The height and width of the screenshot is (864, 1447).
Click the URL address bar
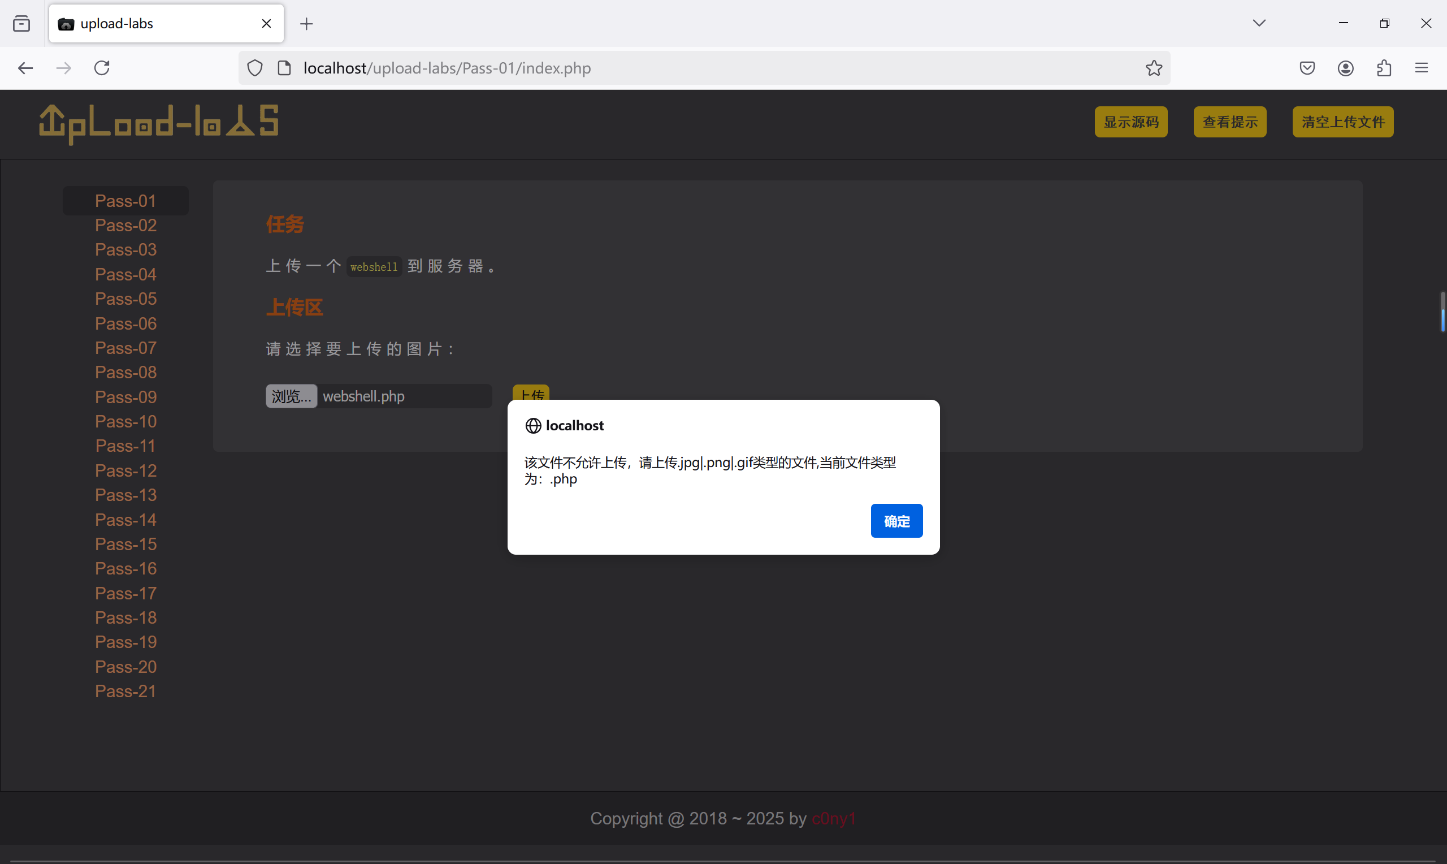coord(698,68)
